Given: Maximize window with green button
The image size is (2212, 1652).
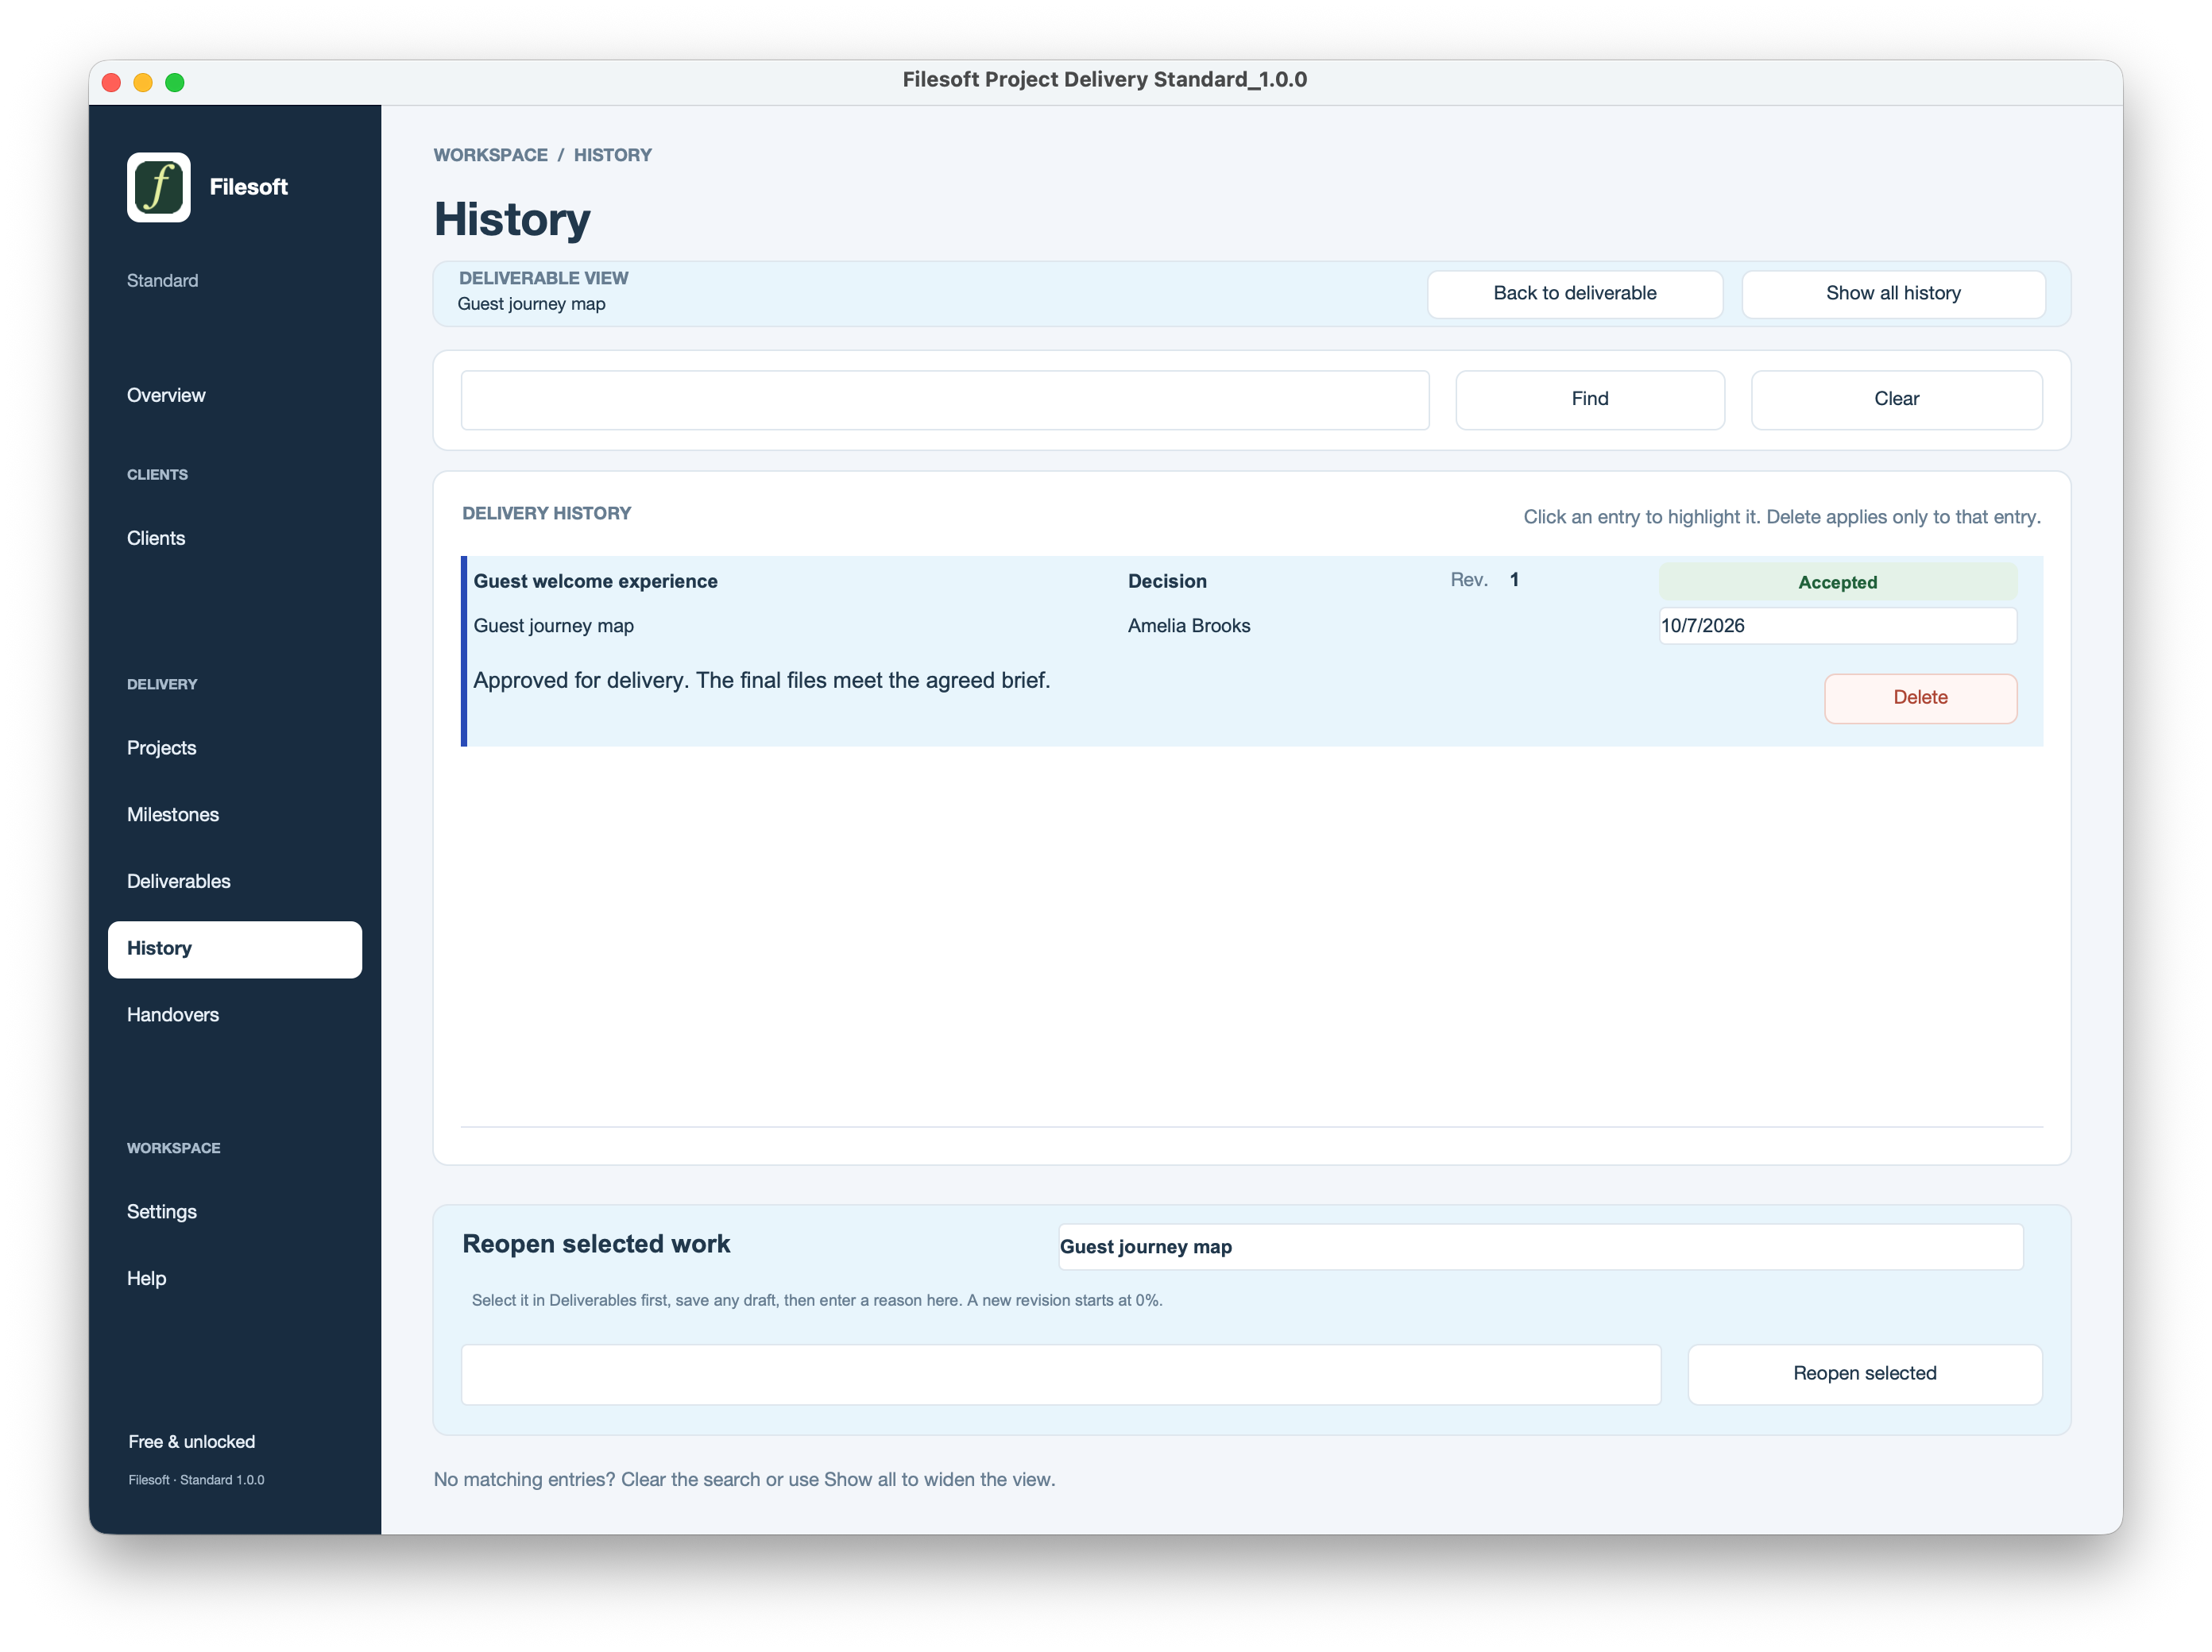Looking at the screenshot, I should click(175, 82).
